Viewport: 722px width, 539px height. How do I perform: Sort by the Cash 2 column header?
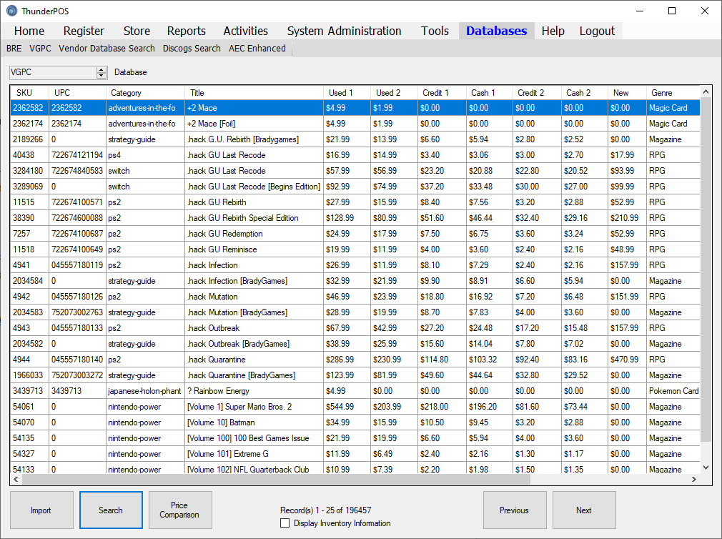[x=584, y=92]
